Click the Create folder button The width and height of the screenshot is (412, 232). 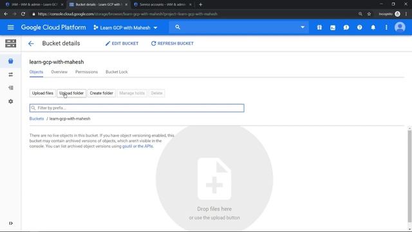click(102, 93)
